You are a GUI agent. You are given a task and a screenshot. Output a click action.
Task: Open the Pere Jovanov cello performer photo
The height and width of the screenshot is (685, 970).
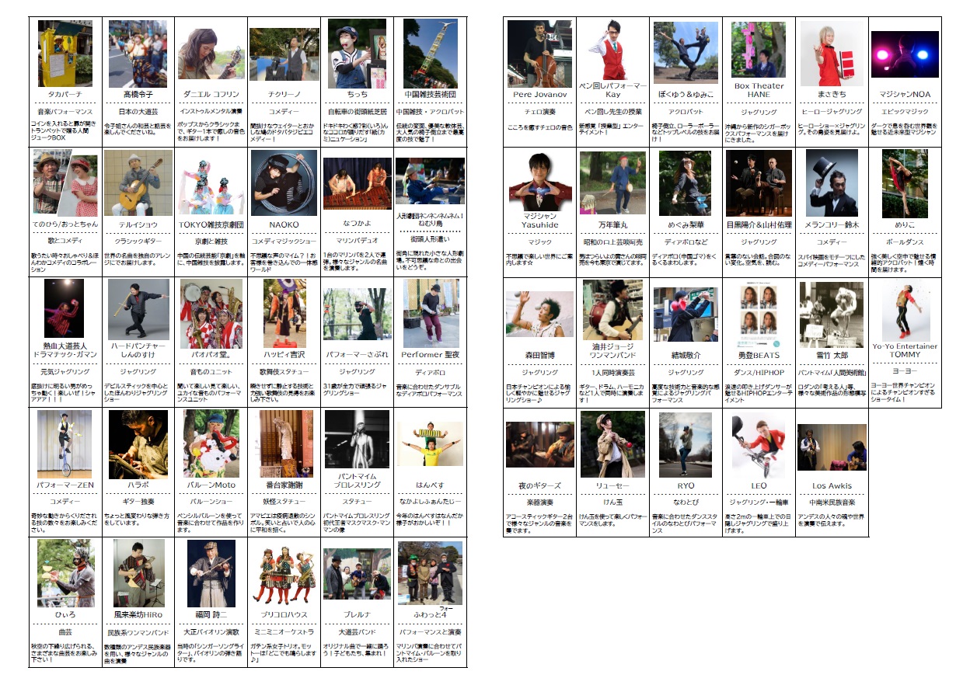[x=539, y=54]
